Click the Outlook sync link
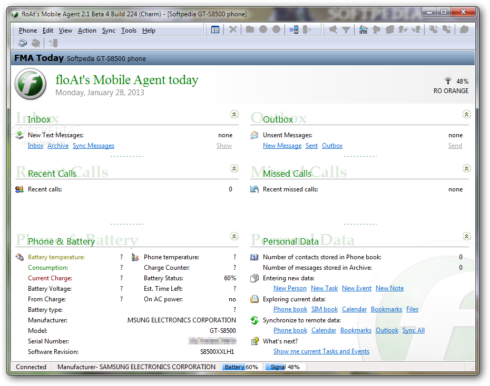 point(387,330)
